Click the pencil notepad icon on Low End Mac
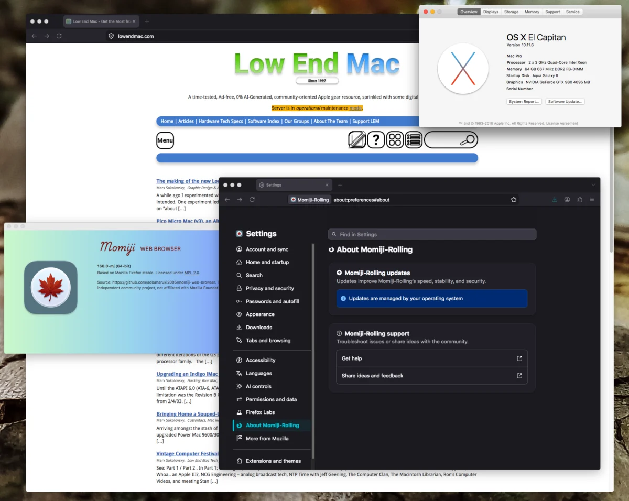 point(357,140)
